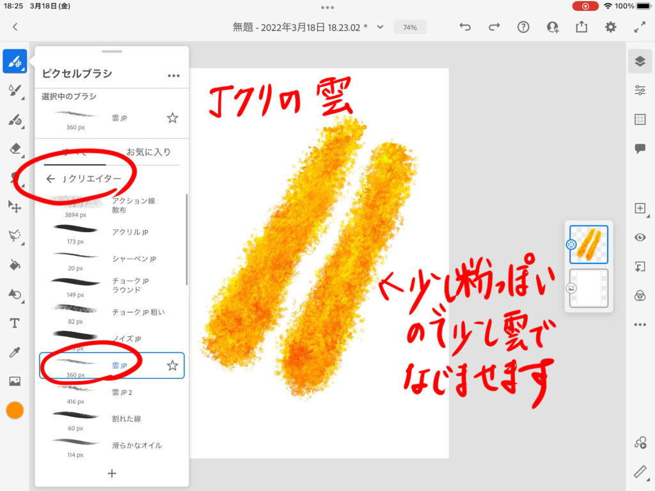The width and height of the screenshot is (655, 491).
Task: Open pixel brush panel more options
Action: [173, 75]
